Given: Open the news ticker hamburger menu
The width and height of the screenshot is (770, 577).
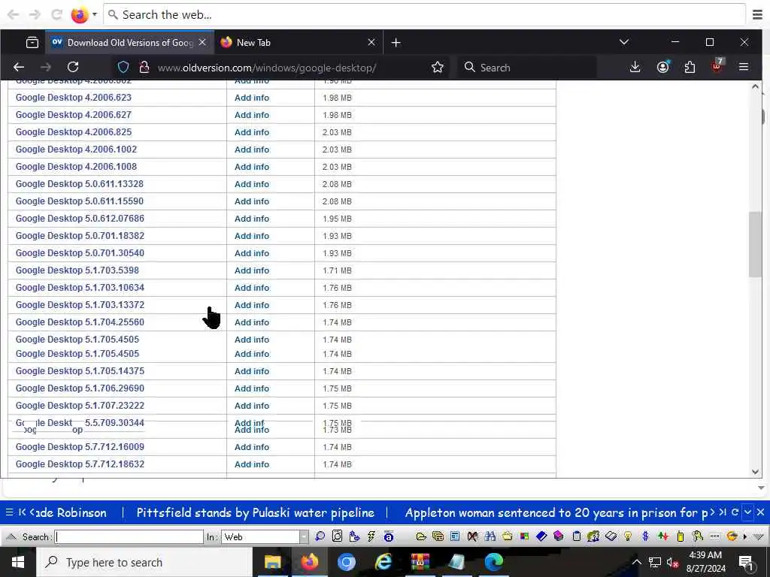Looking at the screenshot, I should click(9, 512).
